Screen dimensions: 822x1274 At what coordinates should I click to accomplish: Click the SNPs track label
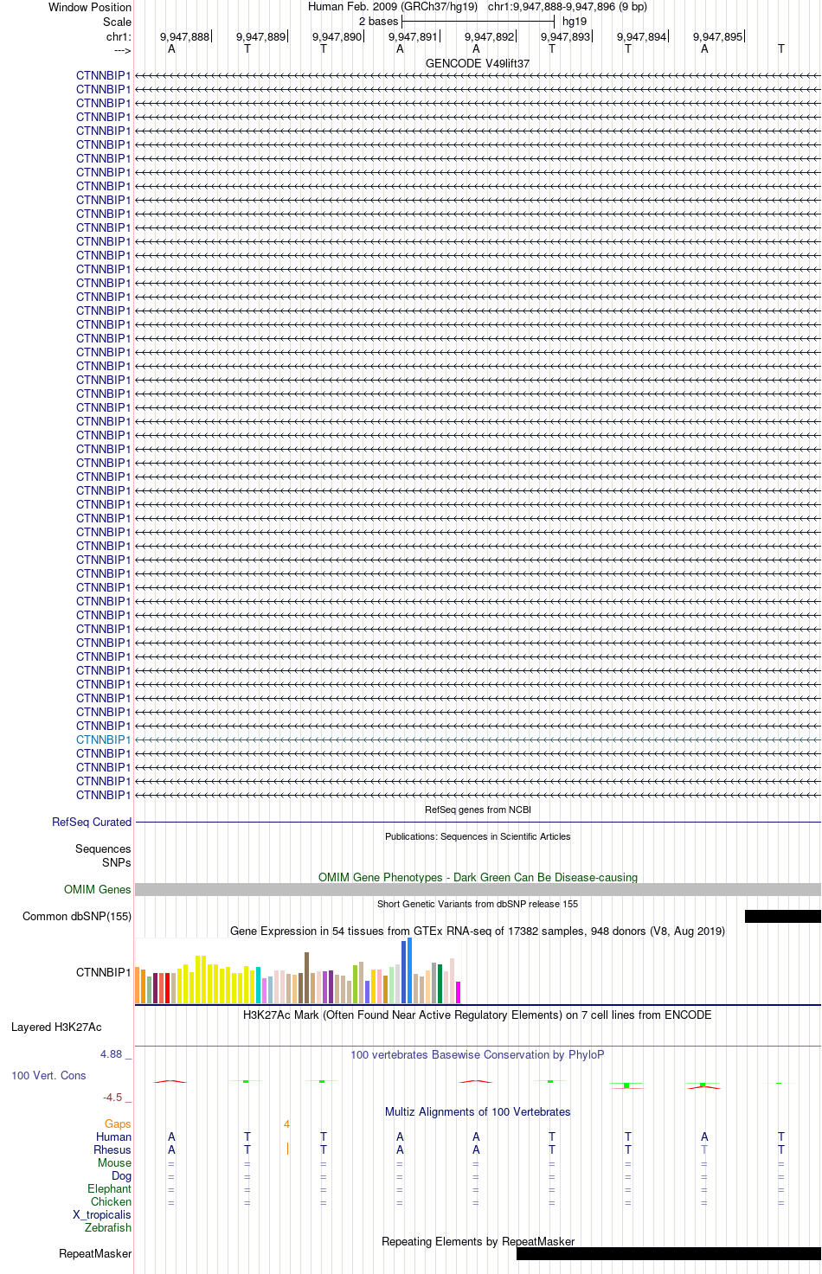click(117, 862)
